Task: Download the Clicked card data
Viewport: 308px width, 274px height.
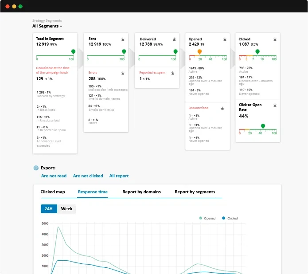Action: click(275, 39)
